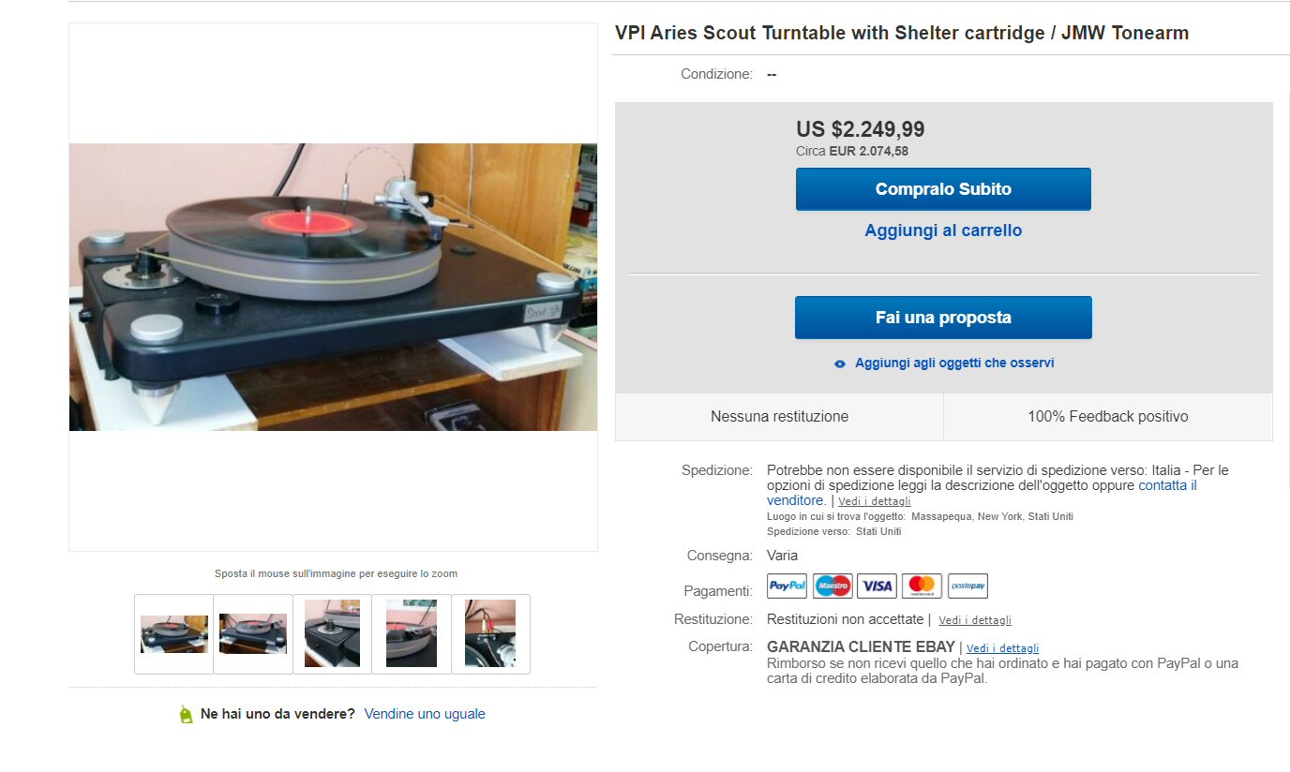Open returns Vedi i dettagli link
Screen dimensions: 1290x772
(975, 620)
